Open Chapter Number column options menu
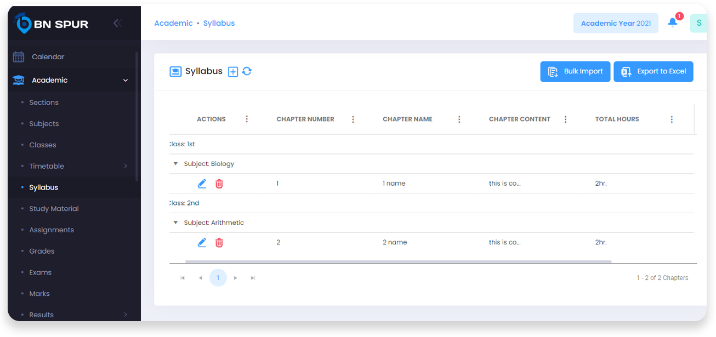716x337 pixels. (353, 119)
